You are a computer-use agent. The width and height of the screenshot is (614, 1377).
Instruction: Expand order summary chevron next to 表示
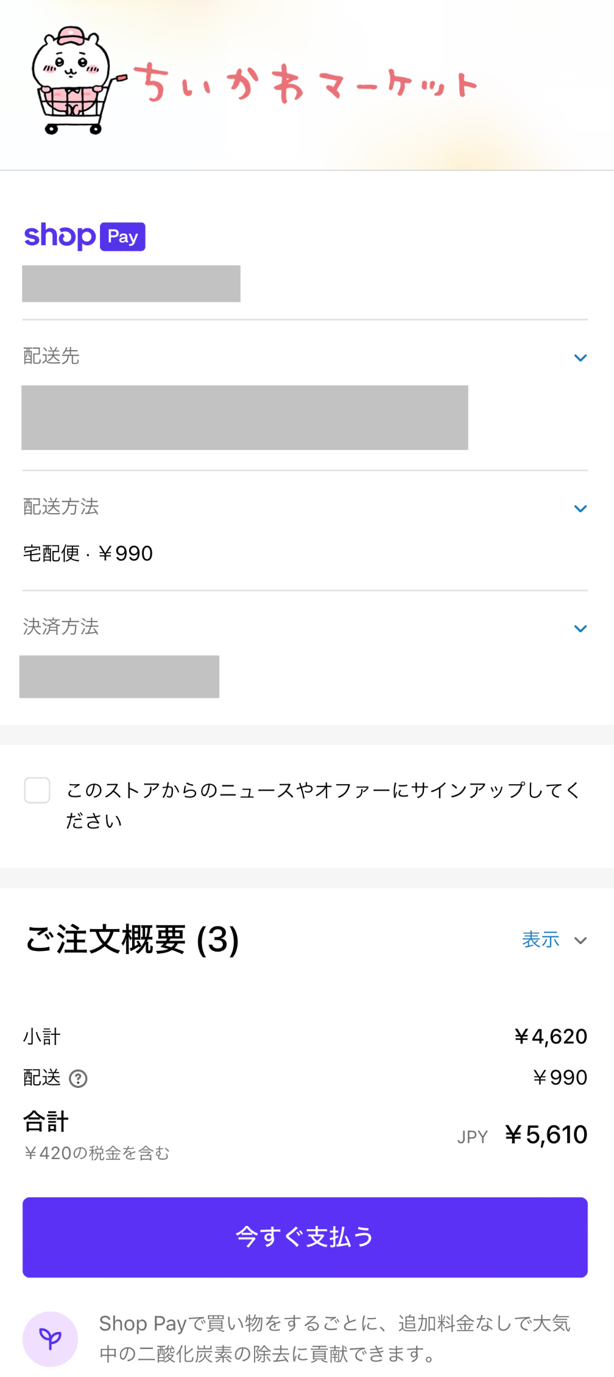click(x=580, y=941)
